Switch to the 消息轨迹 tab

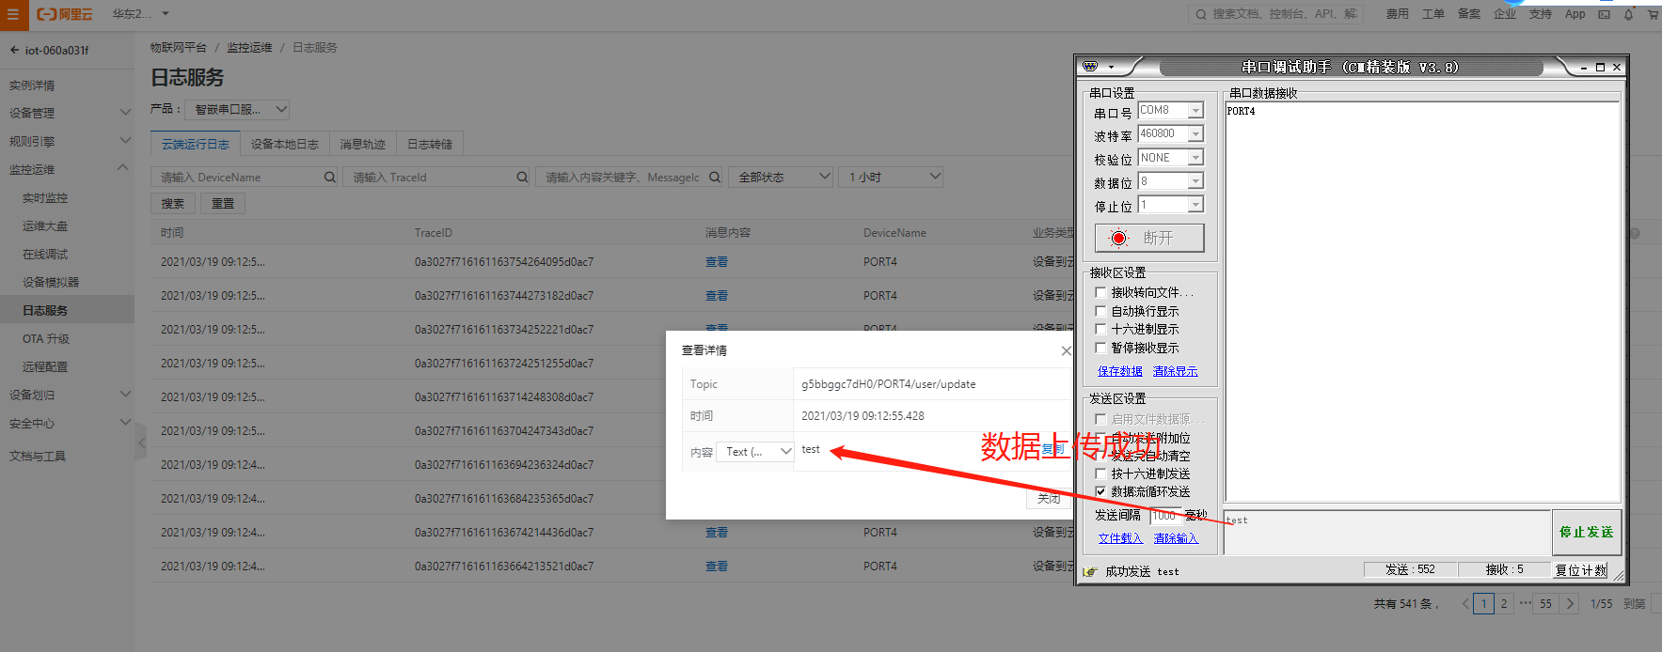point(362,144)
